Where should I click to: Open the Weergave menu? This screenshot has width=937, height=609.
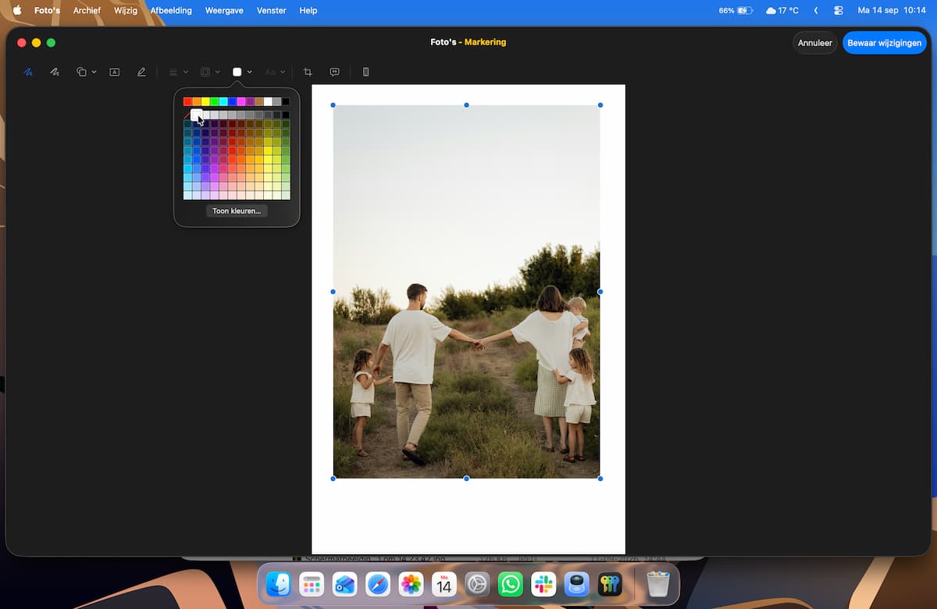224,11
